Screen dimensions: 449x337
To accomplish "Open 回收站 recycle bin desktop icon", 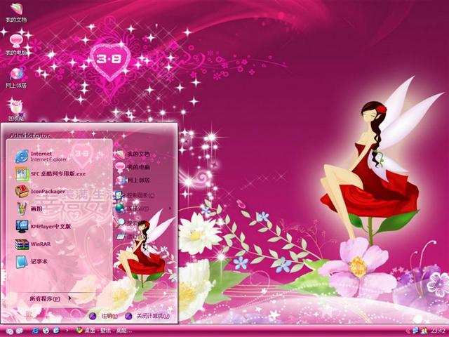I will pos(16,110).
